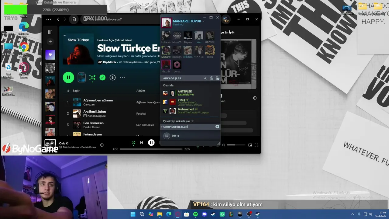Show hidden system tray icons

(x=353, y=214)
